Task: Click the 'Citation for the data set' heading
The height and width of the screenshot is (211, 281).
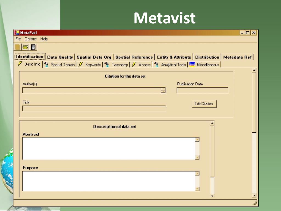Action: click(x=125, y=76)
